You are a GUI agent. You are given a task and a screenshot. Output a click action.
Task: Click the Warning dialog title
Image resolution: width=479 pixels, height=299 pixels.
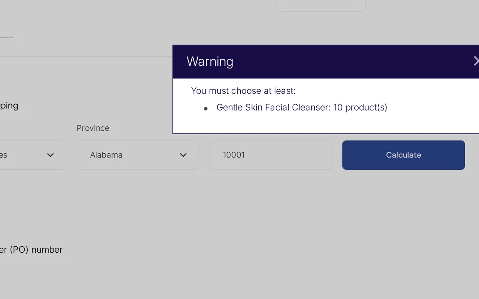click(x=210, y=61)
